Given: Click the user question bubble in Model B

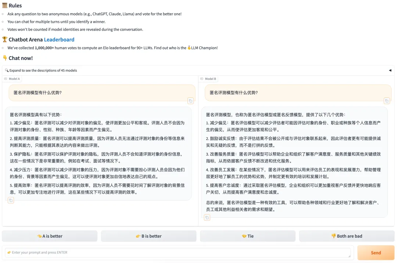Looking at the screenshot, I should click(298, 93).
